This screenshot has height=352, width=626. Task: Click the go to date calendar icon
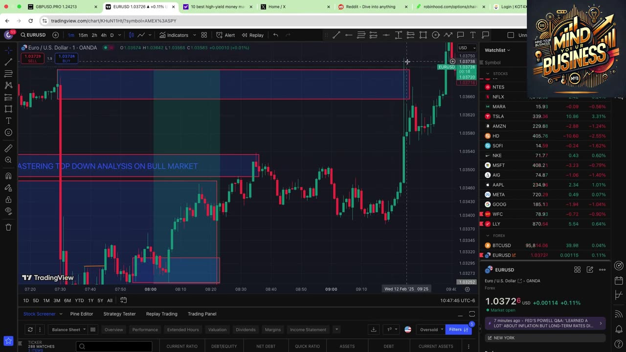click(124, 300)
